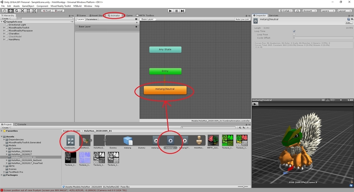
Task: Open Base Layer settings gear icon
Action: tap(136, 27)
